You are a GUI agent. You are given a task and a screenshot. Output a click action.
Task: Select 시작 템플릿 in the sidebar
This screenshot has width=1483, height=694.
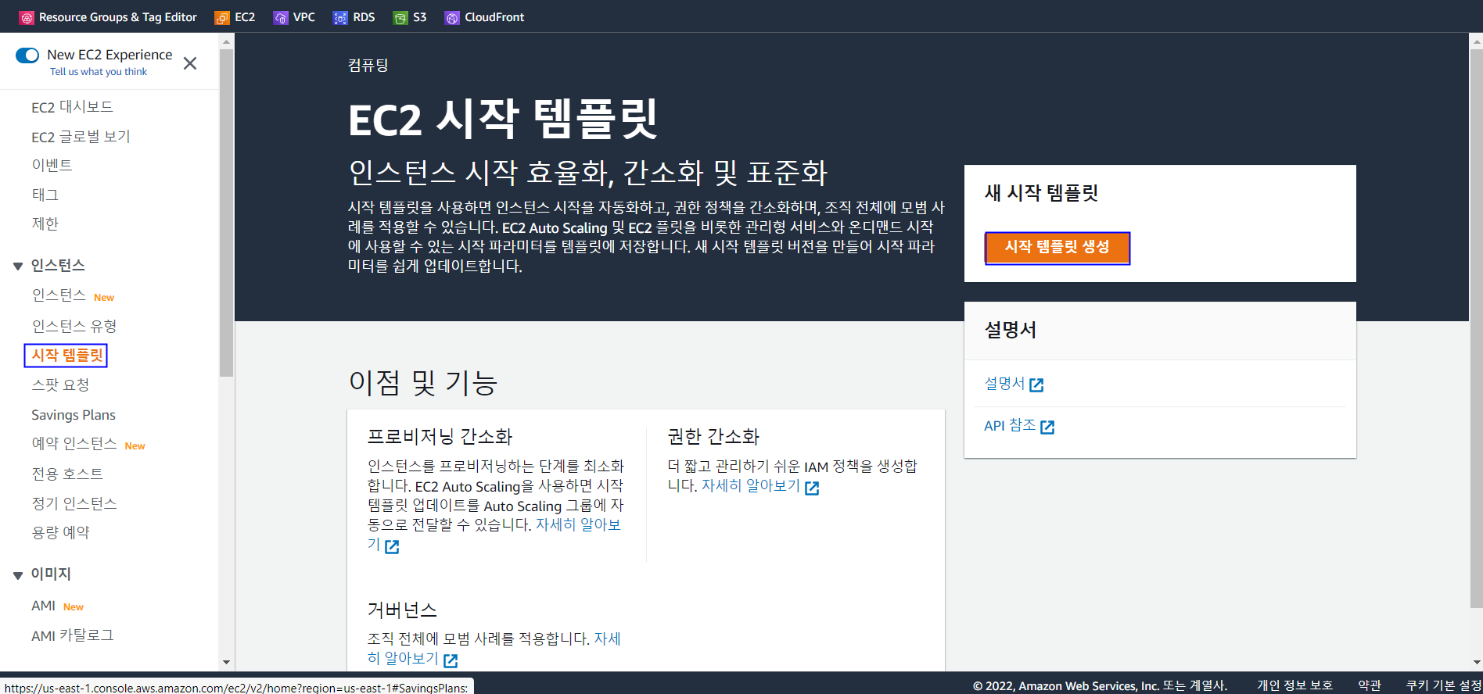click(x=66, y=356)
